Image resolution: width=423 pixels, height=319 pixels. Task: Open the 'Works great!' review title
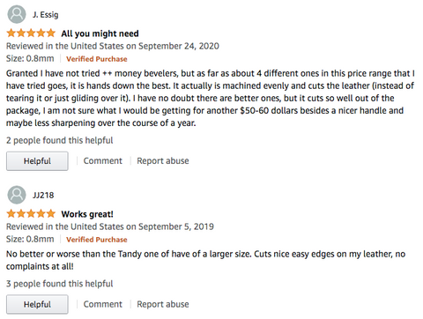87,214
